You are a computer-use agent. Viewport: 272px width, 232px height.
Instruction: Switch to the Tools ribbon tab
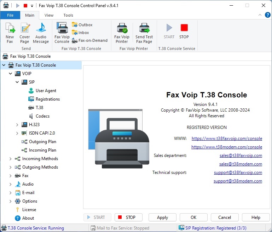pyautogui.click(x=68, y=15)
